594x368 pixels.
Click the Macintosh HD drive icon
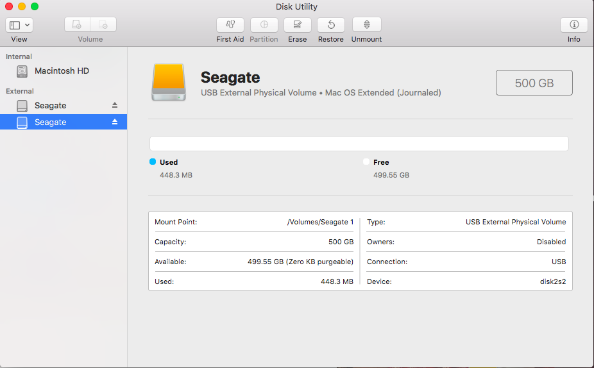pos(22,71)
